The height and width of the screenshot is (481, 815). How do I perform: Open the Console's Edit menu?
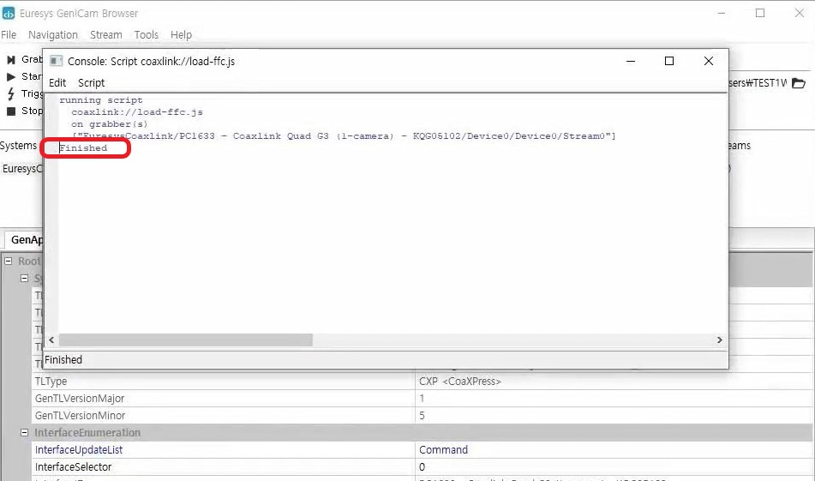pyautogui.click(x=57, y=83)
